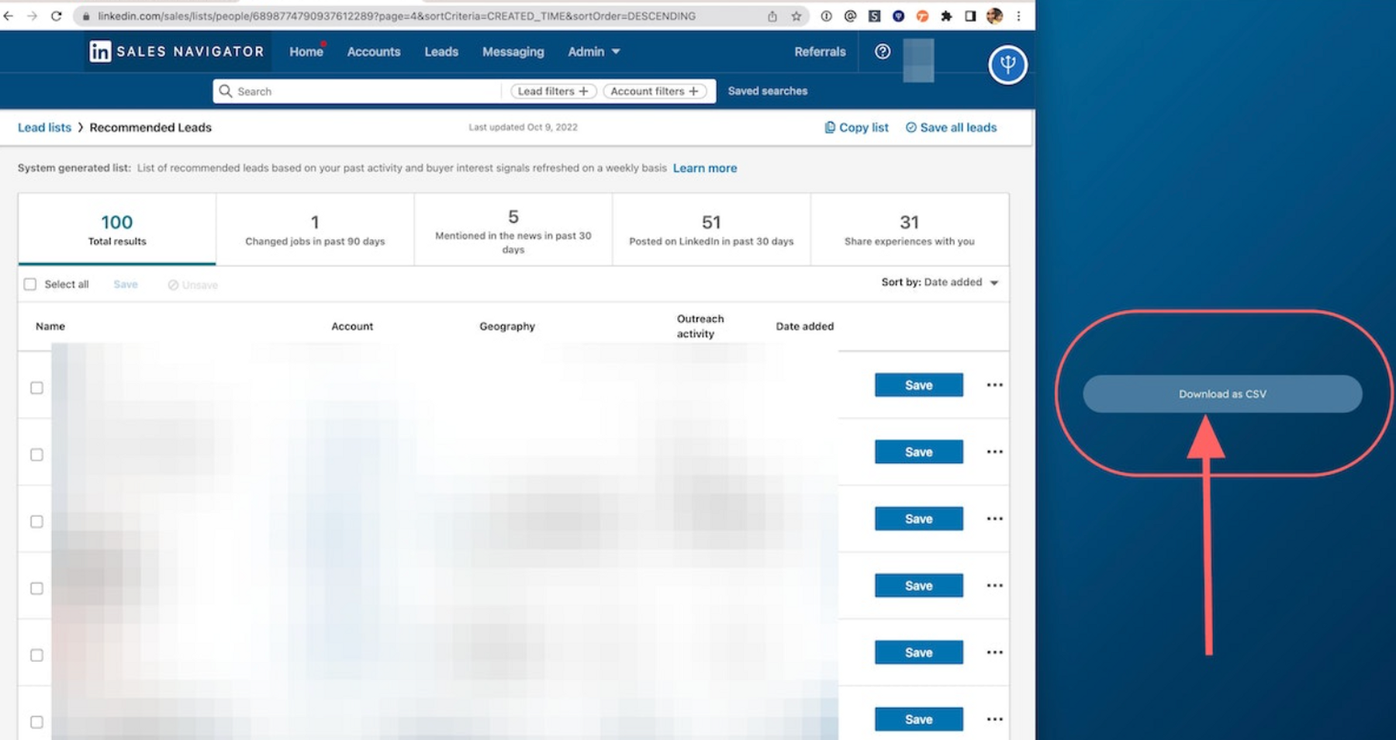Open more options for the second lead row

994,451
